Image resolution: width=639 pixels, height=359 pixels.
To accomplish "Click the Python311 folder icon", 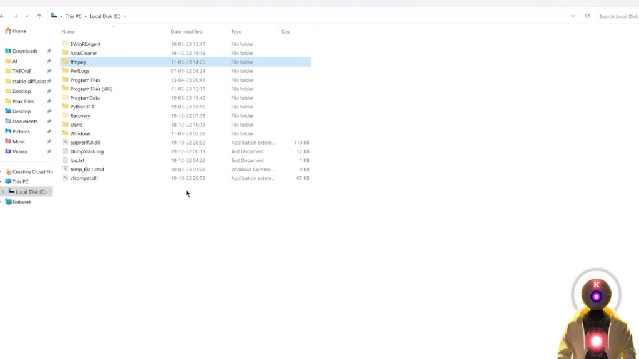I will pyautogui.click(x=65, y=107).
